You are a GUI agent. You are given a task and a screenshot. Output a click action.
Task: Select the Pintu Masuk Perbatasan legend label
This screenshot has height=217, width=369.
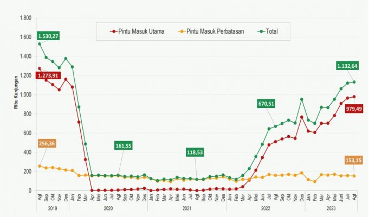(215, 31)
